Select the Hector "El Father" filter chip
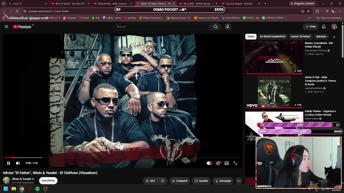Image resolution: width=344 pixels, height=193 pixels. [x=301, y=36]
